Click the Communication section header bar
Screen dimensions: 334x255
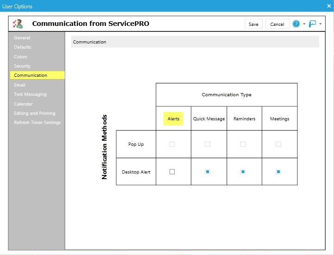tap(195, 42)
